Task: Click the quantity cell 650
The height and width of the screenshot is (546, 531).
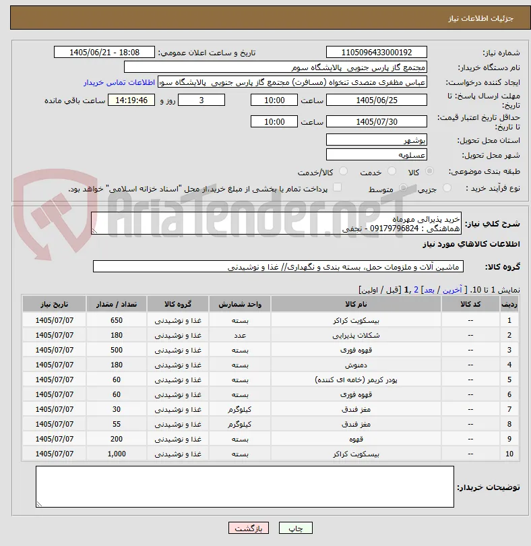Action: (117, 320)
